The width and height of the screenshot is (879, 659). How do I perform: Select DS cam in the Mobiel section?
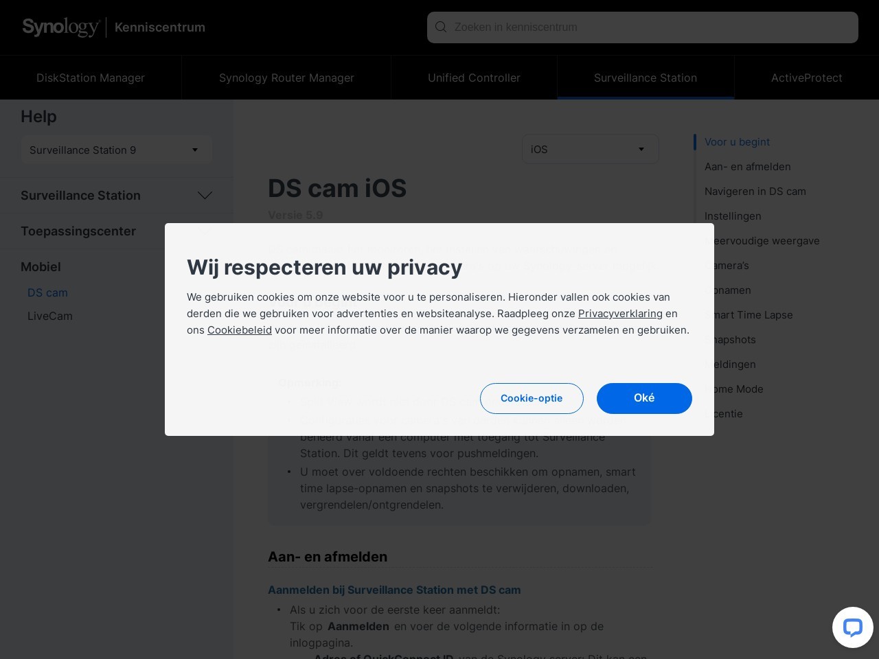47,292
